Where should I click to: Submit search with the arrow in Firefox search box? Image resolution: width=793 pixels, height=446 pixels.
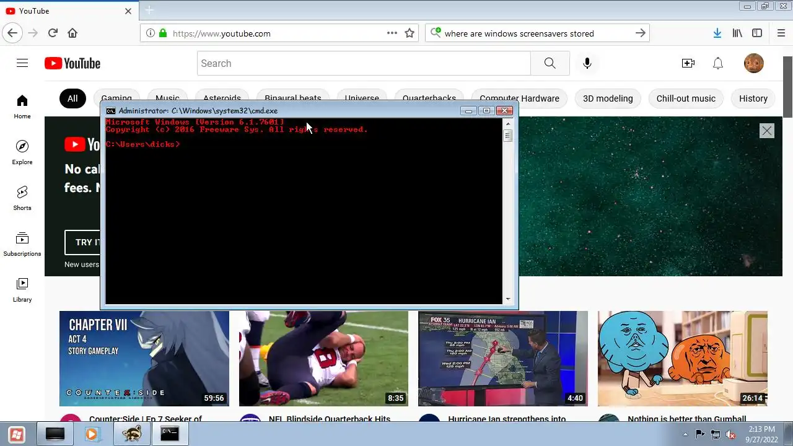click(x=641, y=33)
